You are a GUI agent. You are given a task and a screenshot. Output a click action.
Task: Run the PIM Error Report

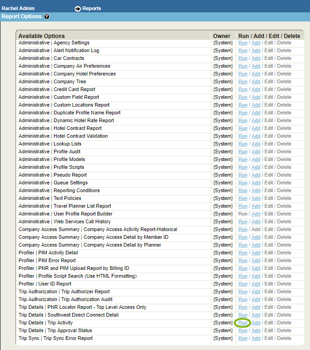(243, 260)
